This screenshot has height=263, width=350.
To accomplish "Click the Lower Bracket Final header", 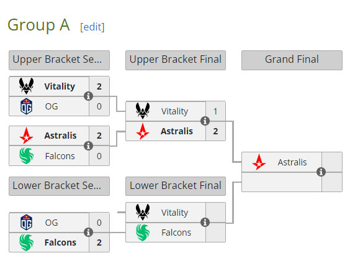I will [x=176, y=186].
